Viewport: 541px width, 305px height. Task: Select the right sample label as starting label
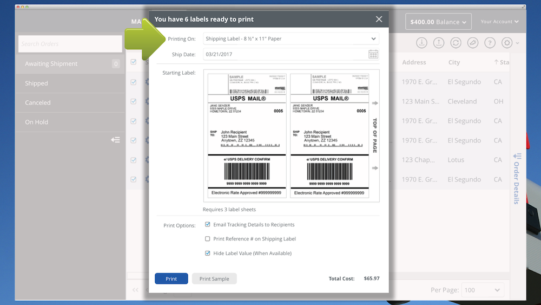click(329, 136)
